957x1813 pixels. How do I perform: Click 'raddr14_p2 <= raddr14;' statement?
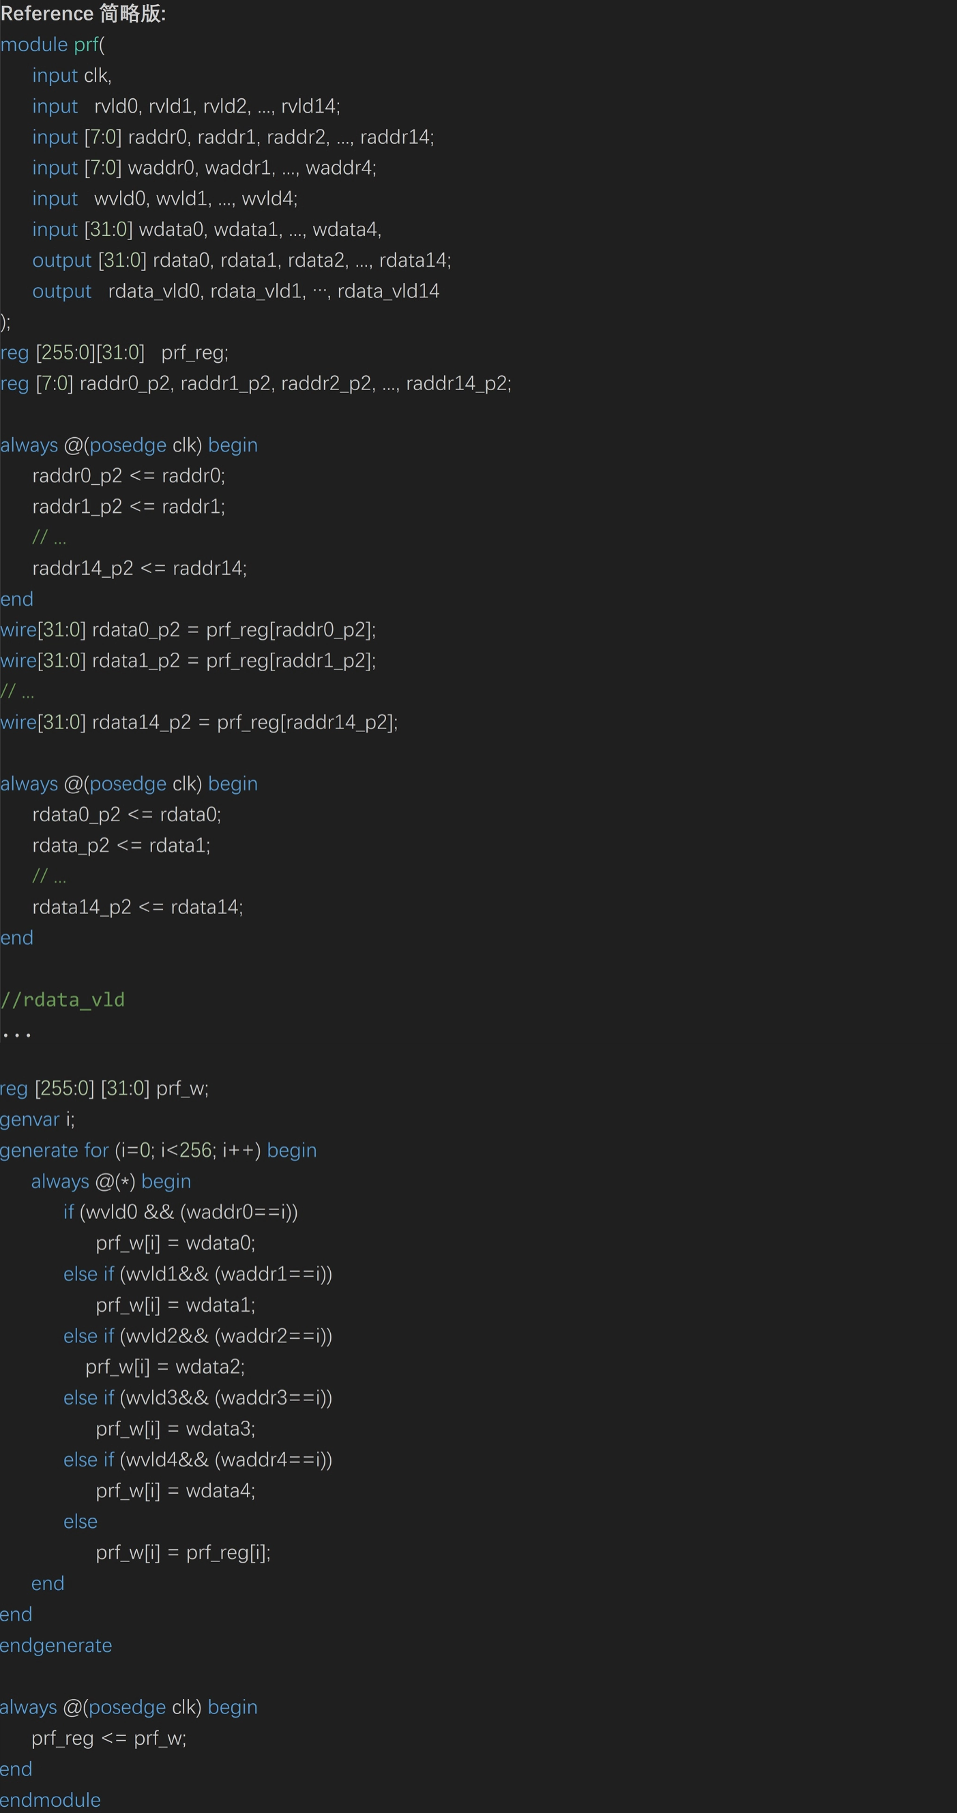139,568
